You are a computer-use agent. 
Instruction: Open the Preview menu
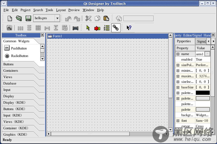[74, 10]
